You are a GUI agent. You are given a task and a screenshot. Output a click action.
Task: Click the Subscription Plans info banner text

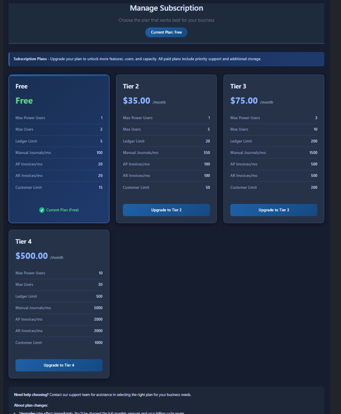137,59
